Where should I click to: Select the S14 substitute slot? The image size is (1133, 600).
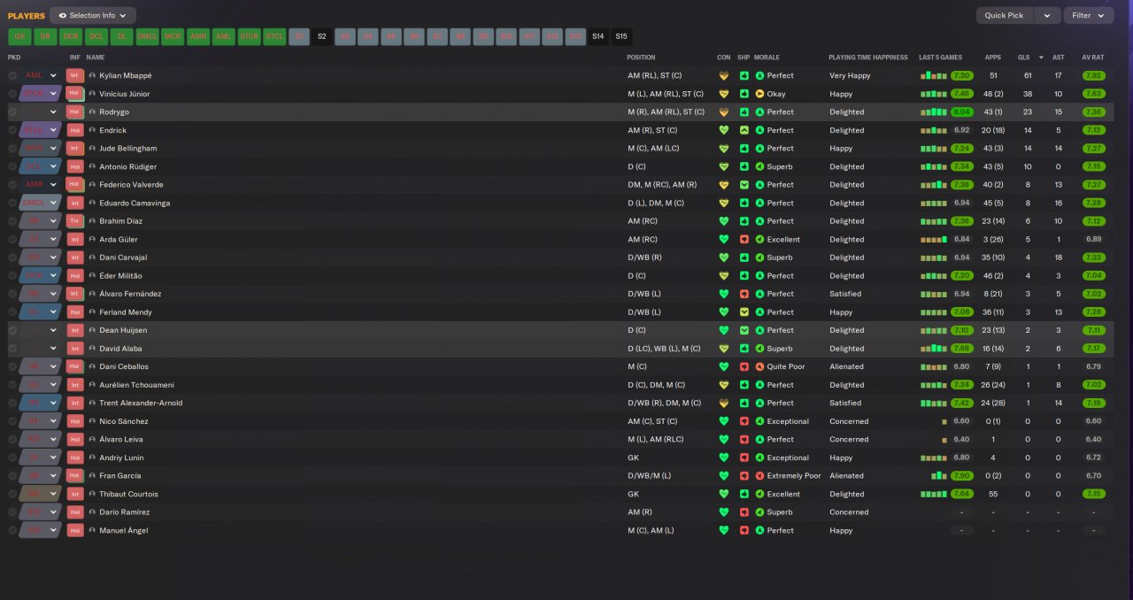pyautogui.click(x=598, y=36)
